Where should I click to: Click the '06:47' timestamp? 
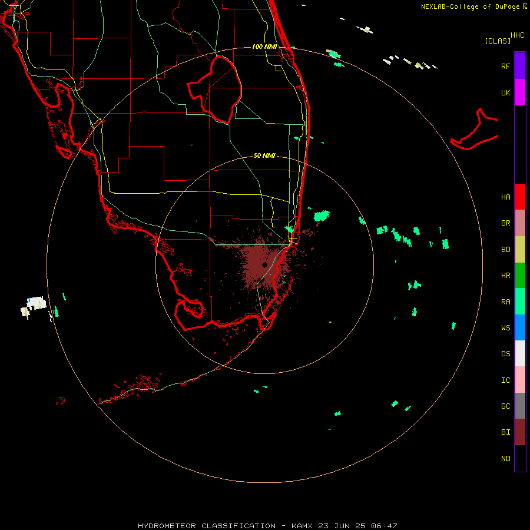[x=384, y=526]
